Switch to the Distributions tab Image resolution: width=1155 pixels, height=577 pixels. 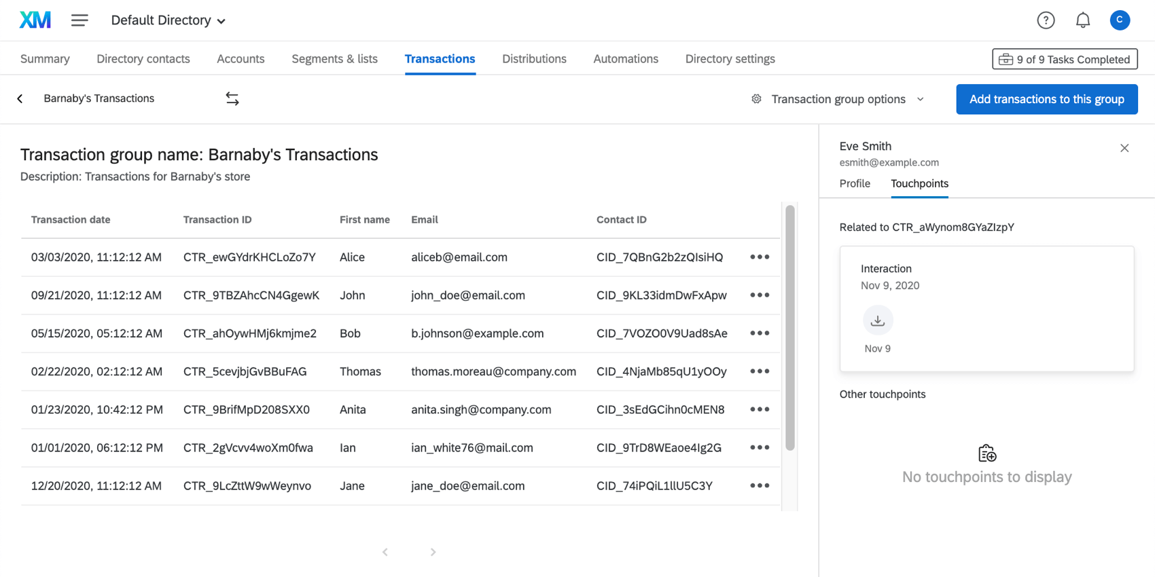[x=534, y=59]
